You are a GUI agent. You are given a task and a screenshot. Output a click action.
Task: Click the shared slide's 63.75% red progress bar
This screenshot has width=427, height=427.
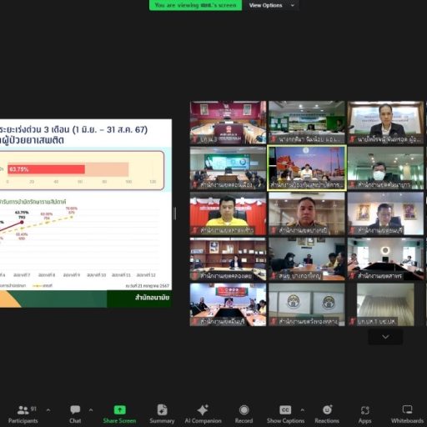pyautogui.click(x=46, y=169)
